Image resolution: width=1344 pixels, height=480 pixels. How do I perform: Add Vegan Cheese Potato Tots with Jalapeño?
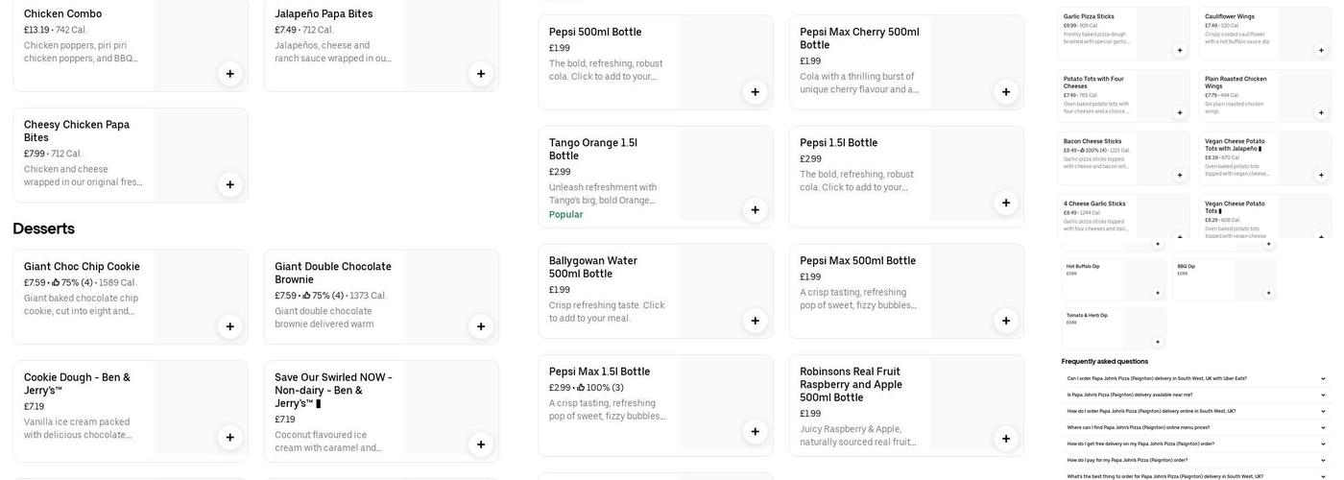coord(1321,175)
